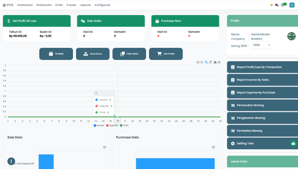Activate the chart panning hand tool

pos(210,62)
